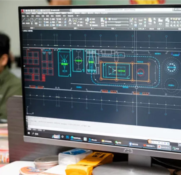Click the Rotate tool in Modify panel

[52, 19]
